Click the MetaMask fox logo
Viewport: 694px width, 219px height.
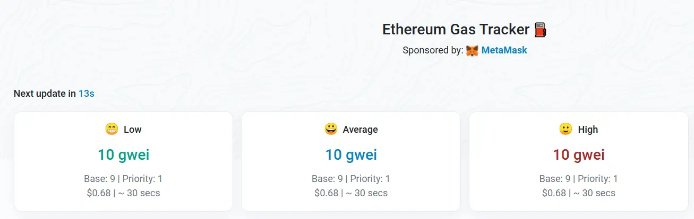472,51
